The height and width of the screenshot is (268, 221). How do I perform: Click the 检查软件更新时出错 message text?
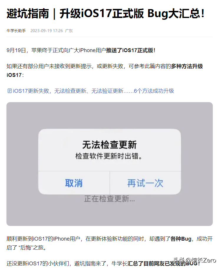[109, 156]
